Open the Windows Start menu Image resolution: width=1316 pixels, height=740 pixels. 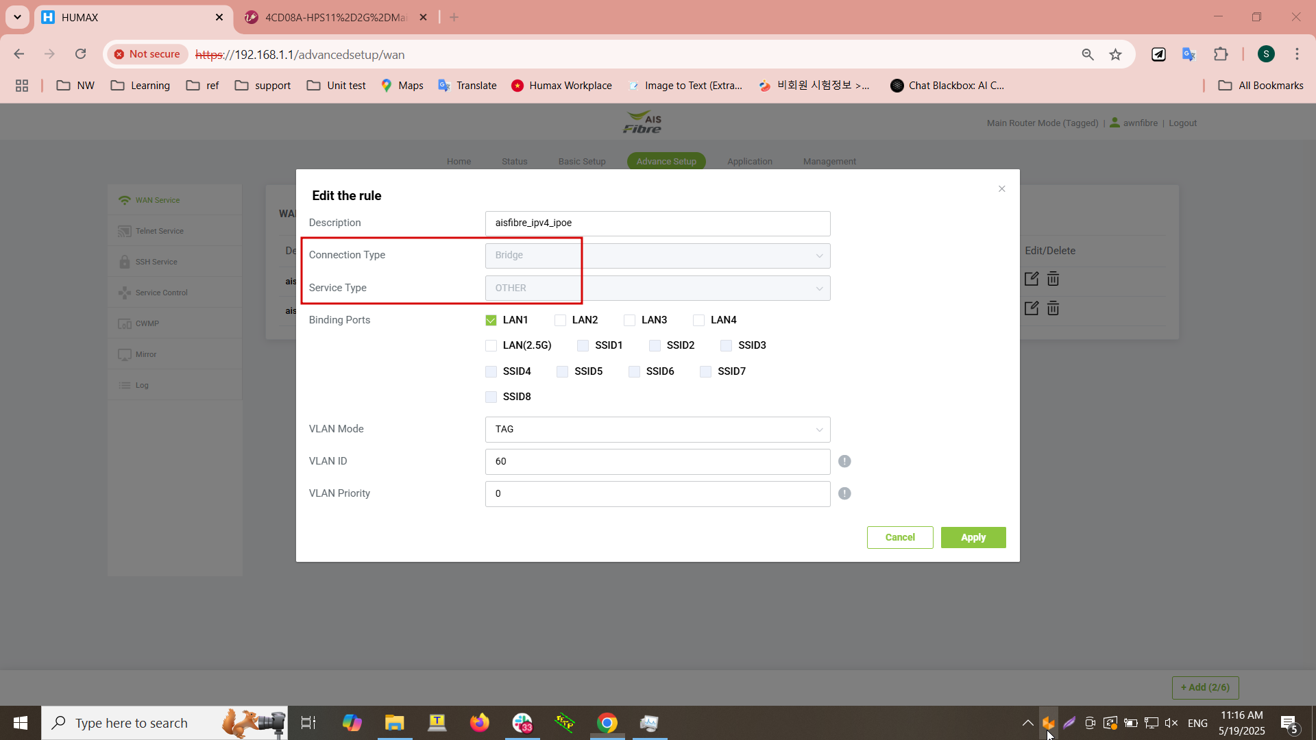point(21,723)
